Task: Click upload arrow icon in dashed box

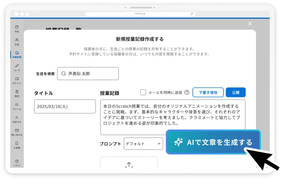Action: coord(129,165)
